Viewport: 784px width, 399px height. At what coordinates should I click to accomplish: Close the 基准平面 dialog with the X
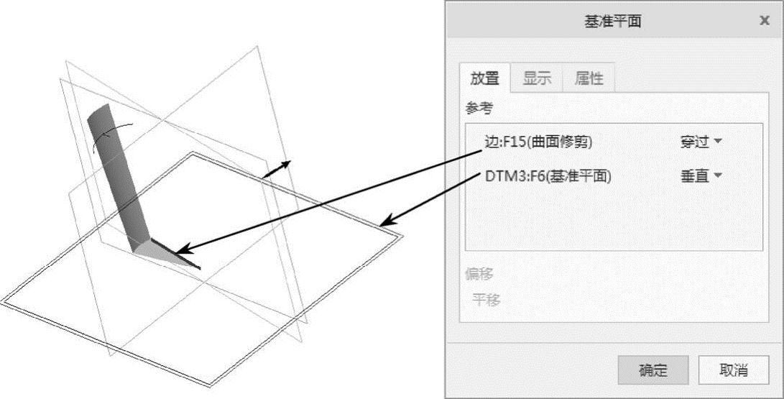tap(764, 21)
